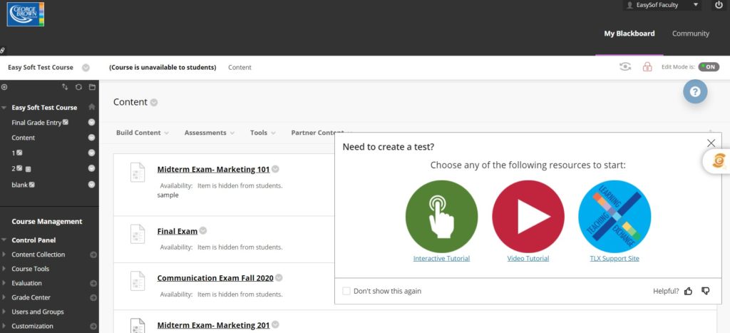The width and height of the screenshot is (730, 333).
Task: Toggle the Edit Mode ON switch
Action: click(709, 67)
